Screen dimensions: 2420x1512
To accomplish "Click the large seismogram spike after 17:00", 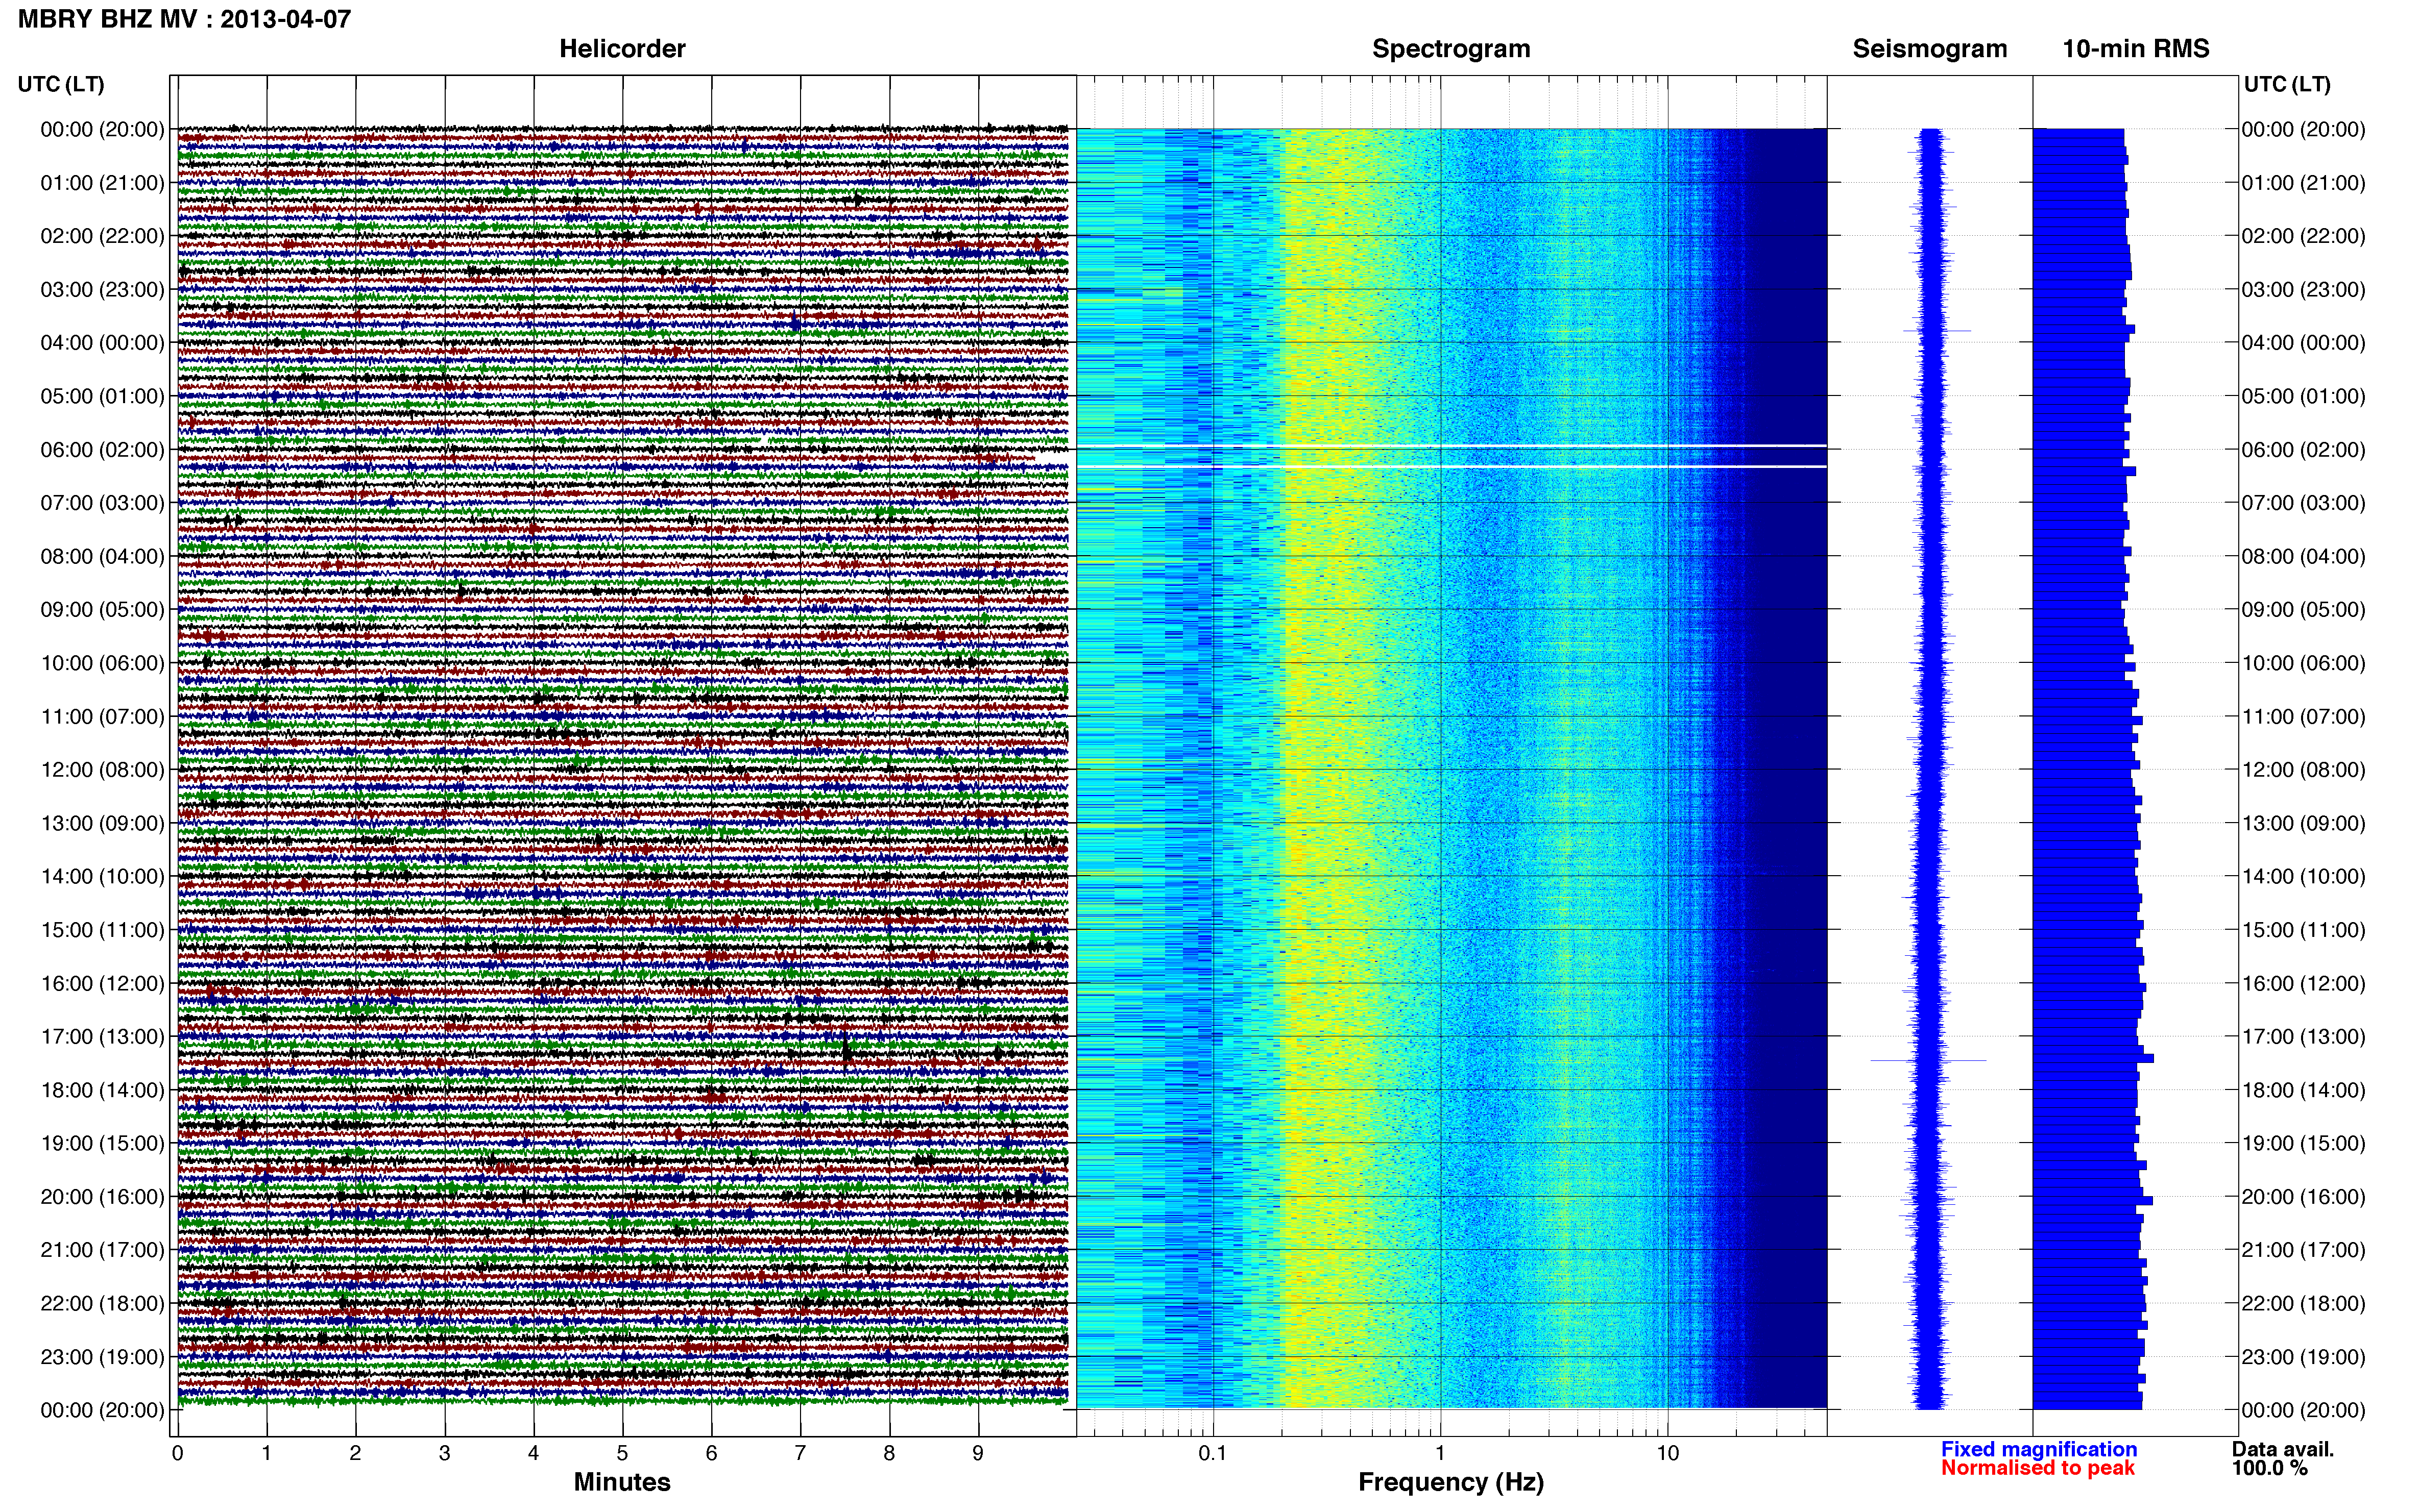I will click(x=1928, y=1060).
